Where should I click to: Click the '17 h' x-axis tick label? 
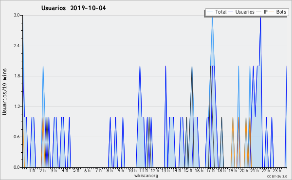[211, 171]
